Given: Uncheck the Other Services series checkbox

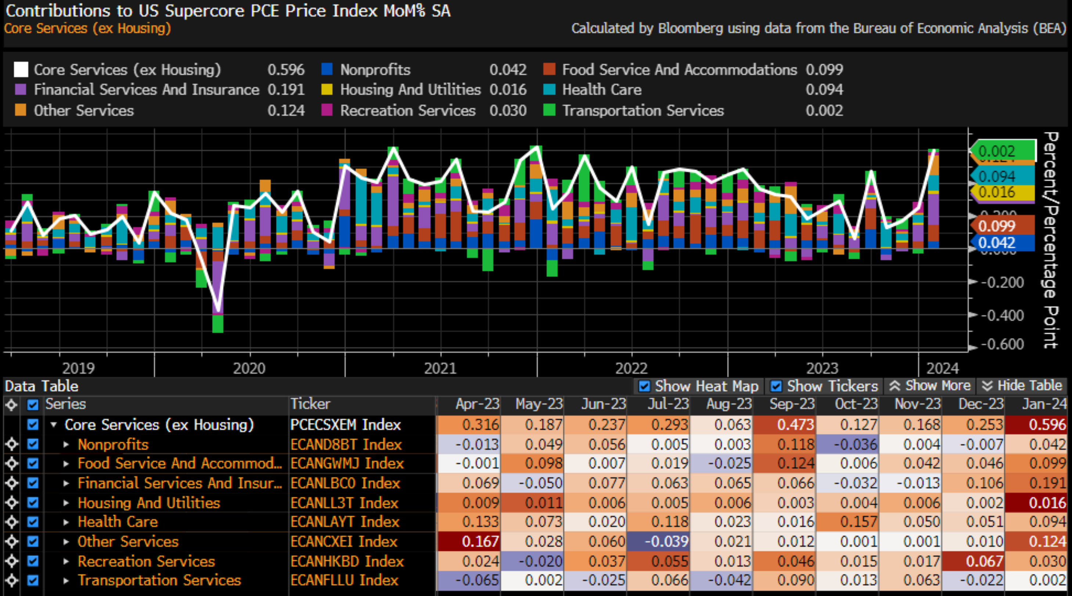Looking at the screenshot, I should [x=33, y=542].
